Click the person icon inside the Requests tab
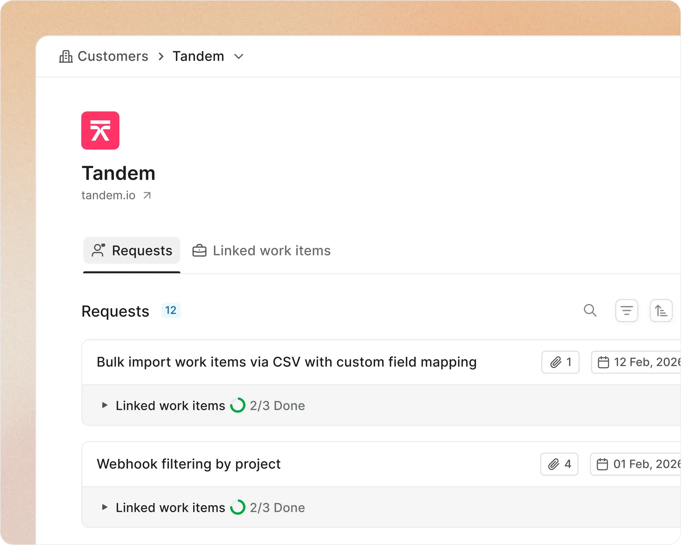 (98, 250)
